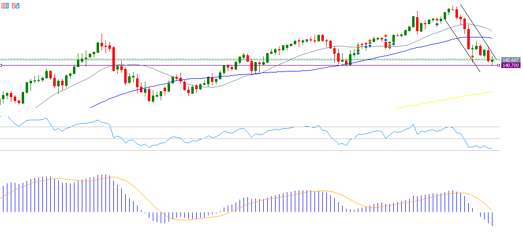Image resolution: width=523 pixels, height=240 pixels.
Task: Click the rightmost MACD histogram bar
Action: [492, 219]
